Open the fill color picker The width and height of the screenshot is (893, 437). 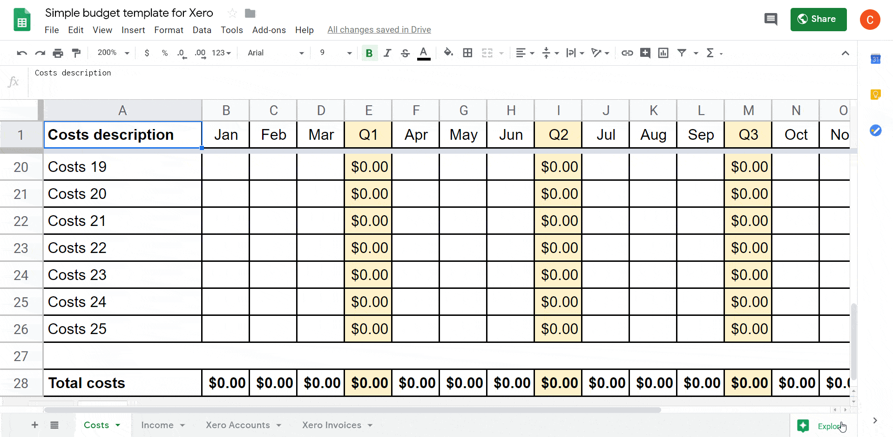point(447,53)
